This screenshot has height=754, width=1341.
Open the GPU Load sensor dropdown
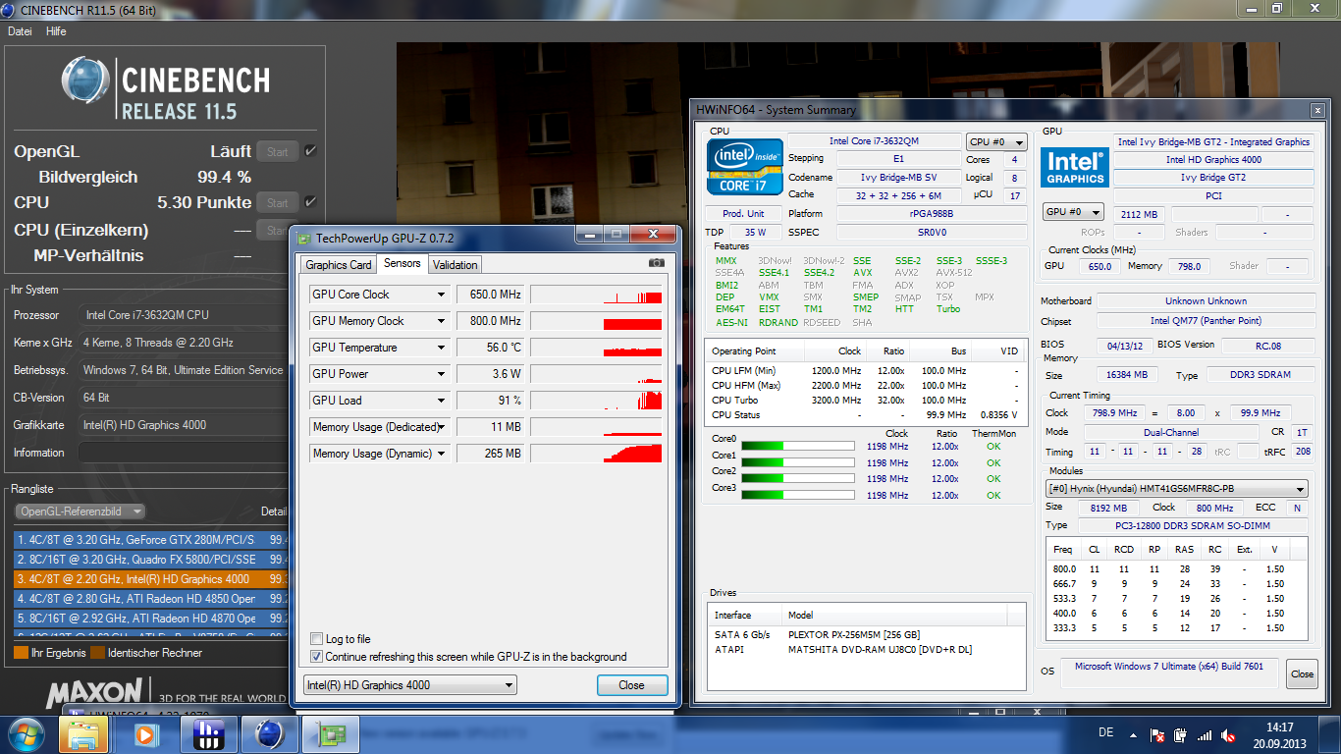[x=442, y=401]
